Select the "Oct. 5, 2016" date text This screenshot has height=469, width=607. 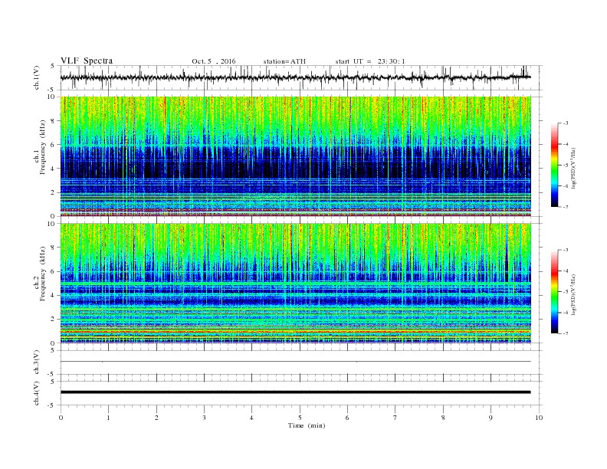214,61
